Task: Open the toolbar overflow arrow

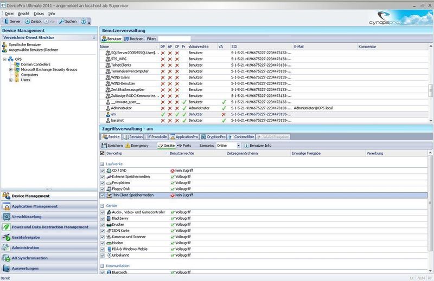Action: click(x=89, y=22)
